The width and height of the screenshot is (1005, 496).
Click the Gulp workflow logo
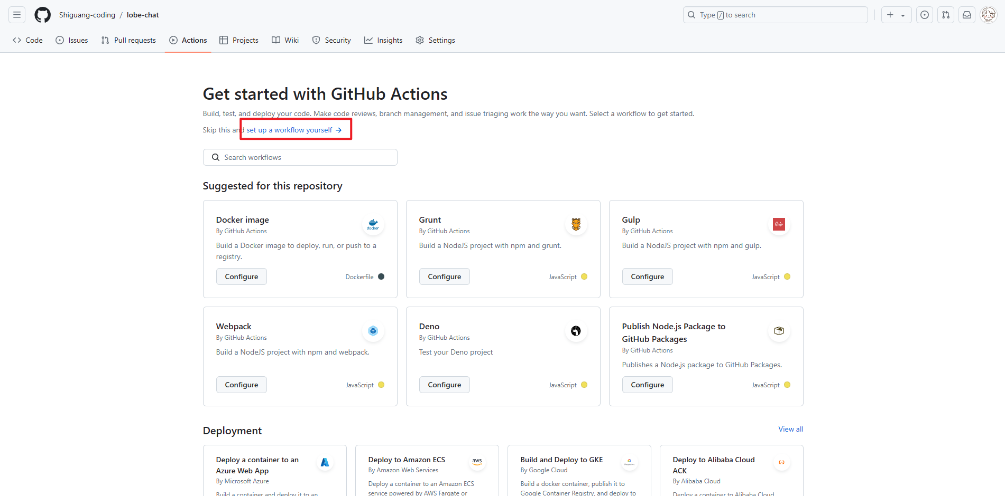pyautogui.click(x=779, y=224)
